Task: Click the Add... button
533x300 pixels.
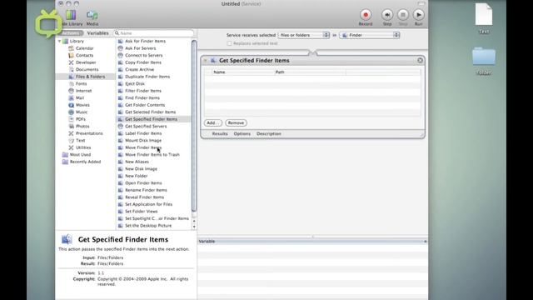Action: tap(213, 122)
